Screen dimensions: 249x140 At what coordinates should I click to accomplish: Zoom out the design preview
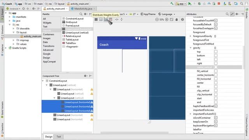tap(157, 19)
